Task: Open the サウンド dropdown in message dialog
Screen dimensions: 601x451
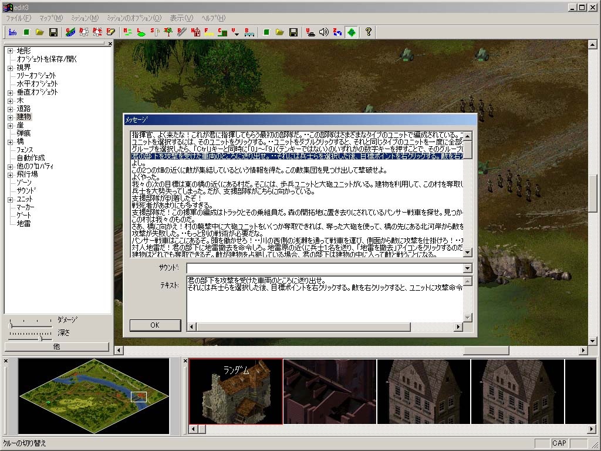Action: pos(467,268)
